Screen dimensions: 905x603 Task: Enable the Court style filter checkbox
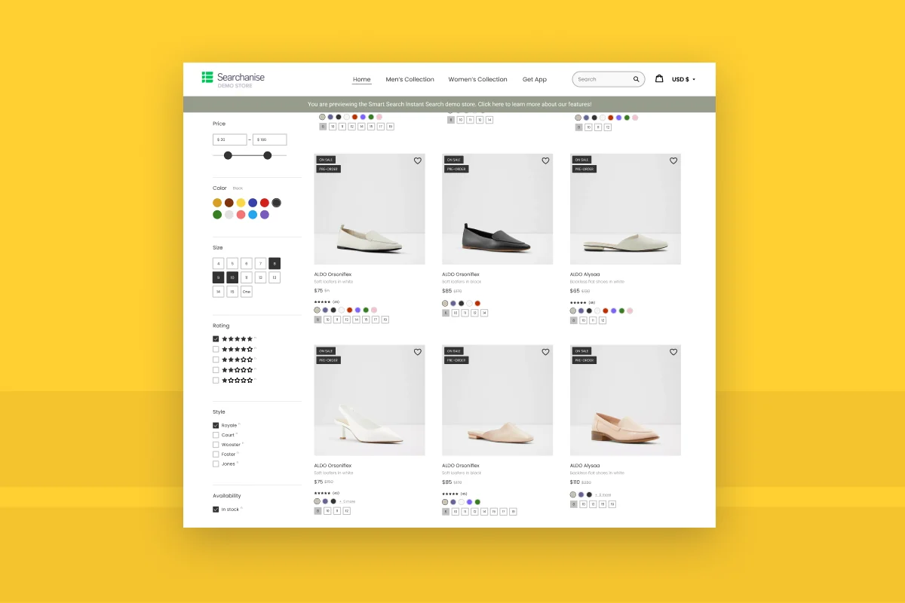pyautogui.click(x=216, y=435)
